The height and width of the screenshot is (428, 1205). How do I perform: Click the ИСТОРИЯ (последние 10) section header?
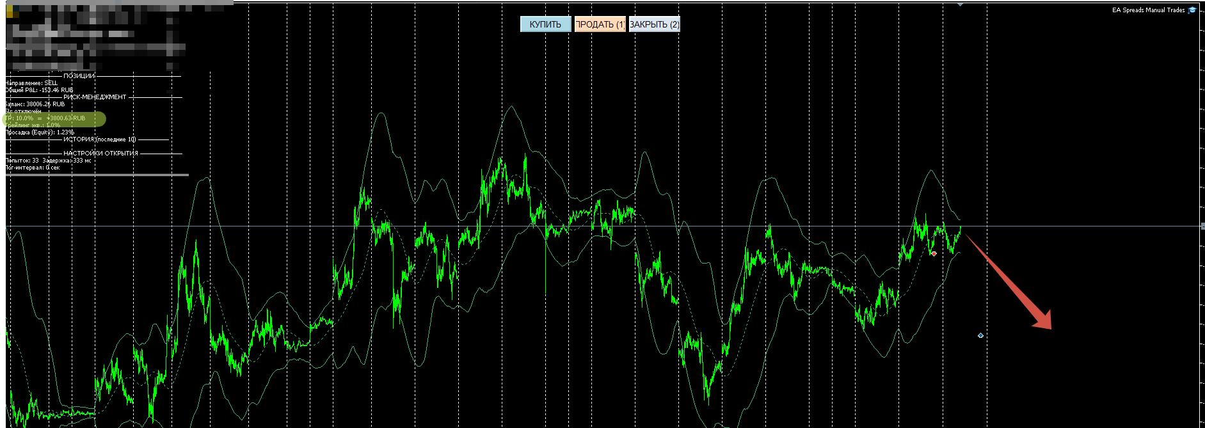(99, 139)
